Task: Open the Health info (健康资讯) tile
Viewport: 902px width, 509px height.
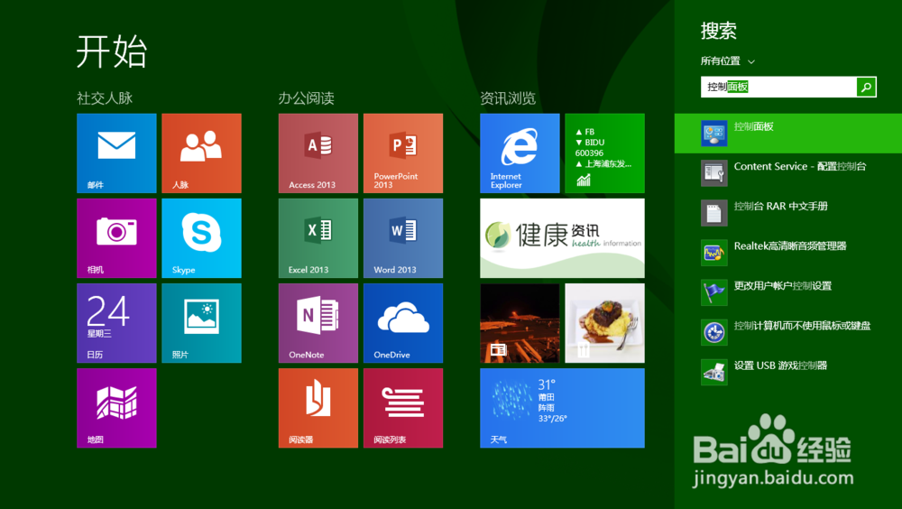Action: pyautogui.click(x=563, y=238)
